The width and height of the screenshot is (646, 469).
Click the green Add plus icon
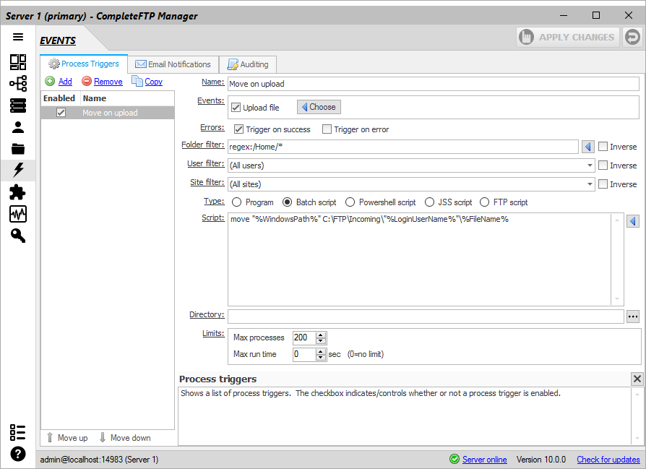pyautogui.click(x=50, y=81)
